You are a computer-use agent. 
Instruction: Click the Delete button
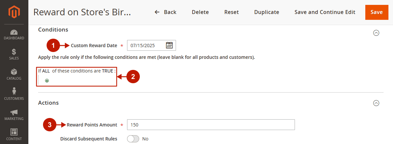pos(200,12)
